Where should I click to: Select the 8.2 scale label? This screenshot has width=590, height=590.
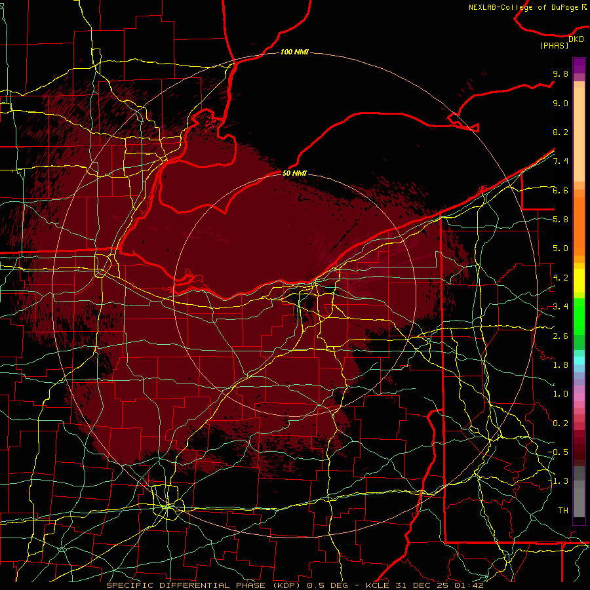tap(560, 132)
